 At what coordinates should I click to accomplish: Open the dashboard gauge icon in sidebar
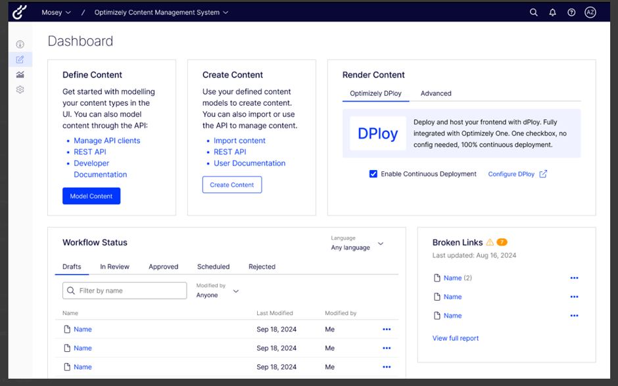[x=20, y=45]
